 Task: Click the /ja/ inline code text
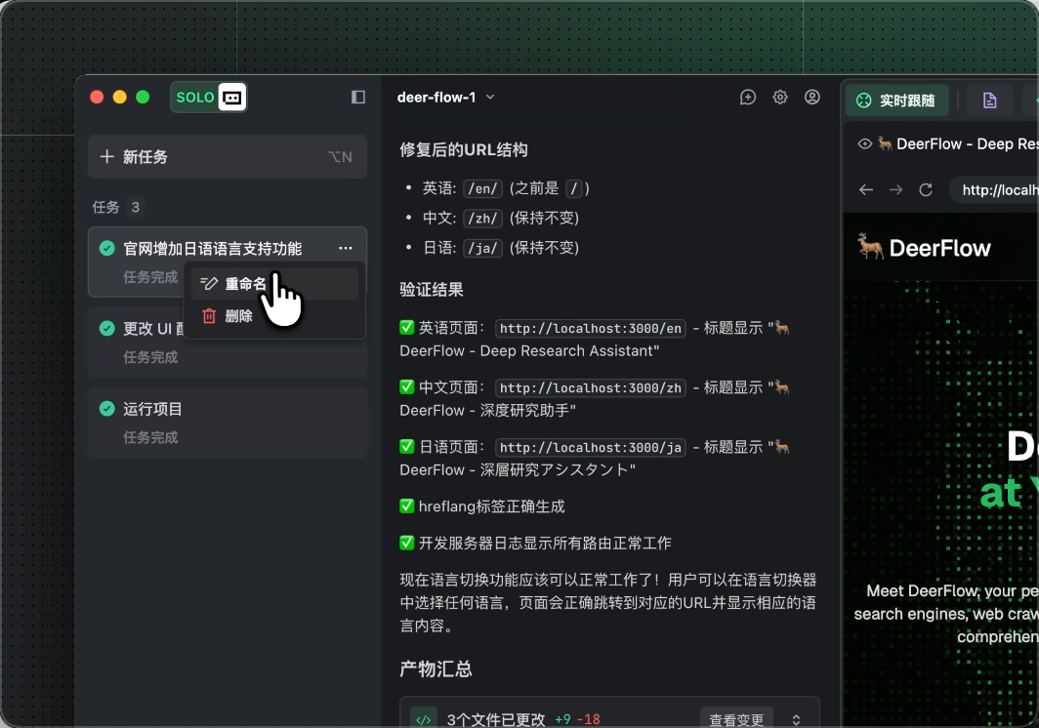482,249
